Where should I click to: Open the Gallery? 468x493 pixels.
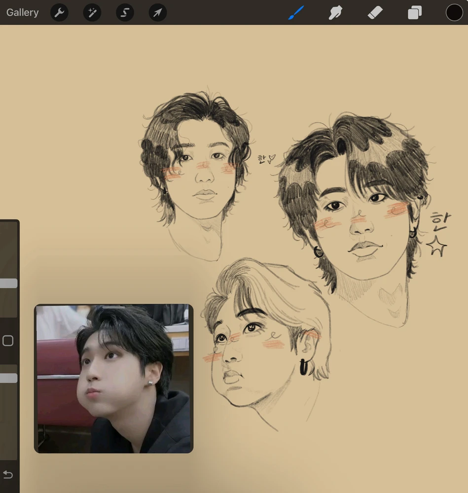(22, 12)
